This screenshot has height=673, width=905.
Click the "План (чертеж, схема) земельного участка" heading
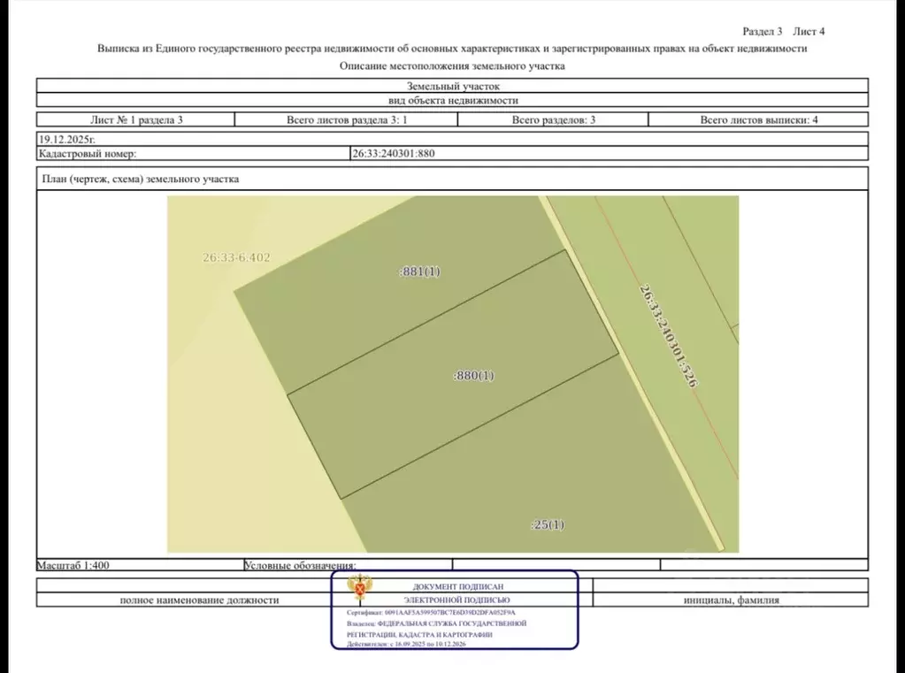click(141, 179)
